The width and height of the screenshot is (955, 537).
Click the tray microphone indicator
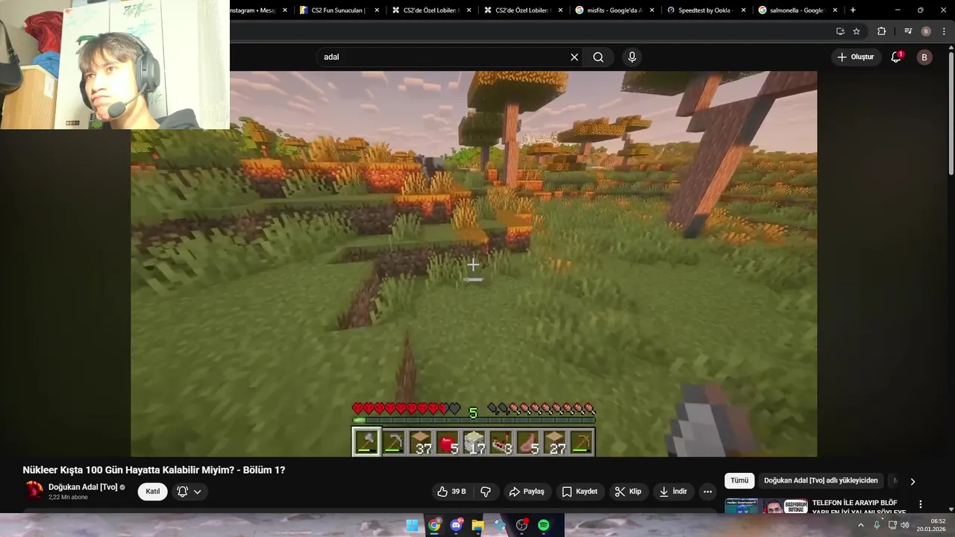pyautogui.click(x=877, y=525)
